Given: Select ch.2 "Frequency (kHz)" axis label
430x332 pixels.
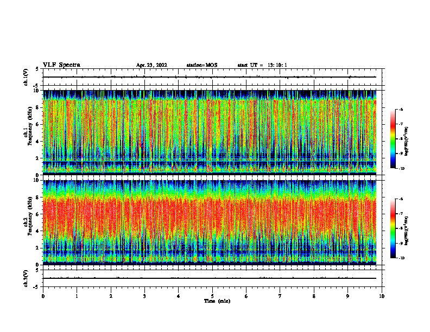Looking at the screenshot, I should [30, 216].
